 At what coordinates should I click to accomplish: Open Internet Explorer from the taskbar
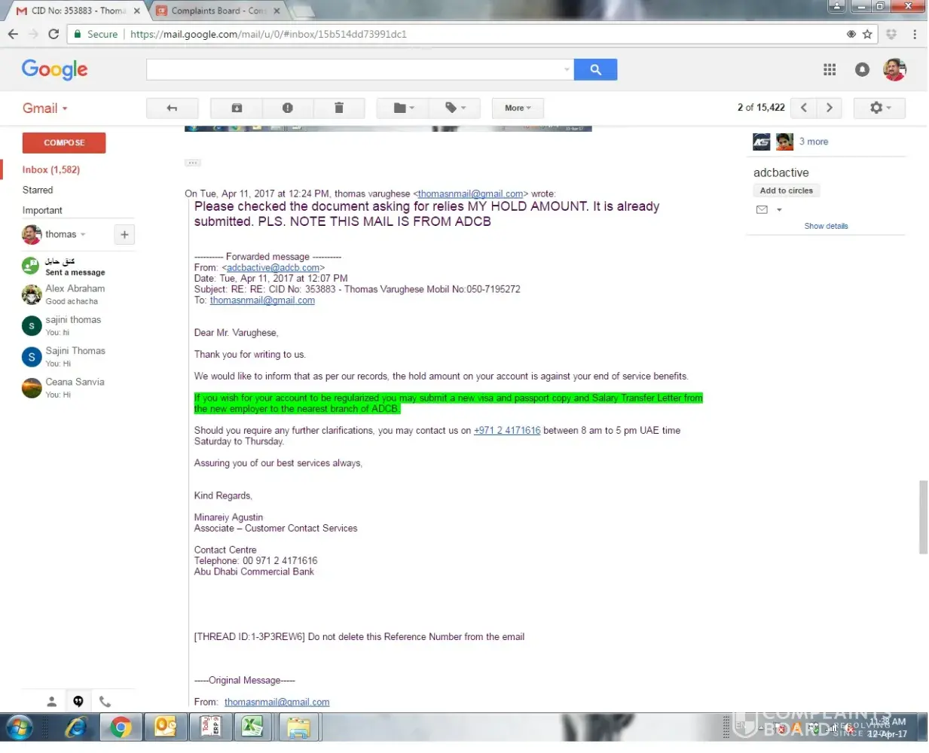click(x=76, y=727)
